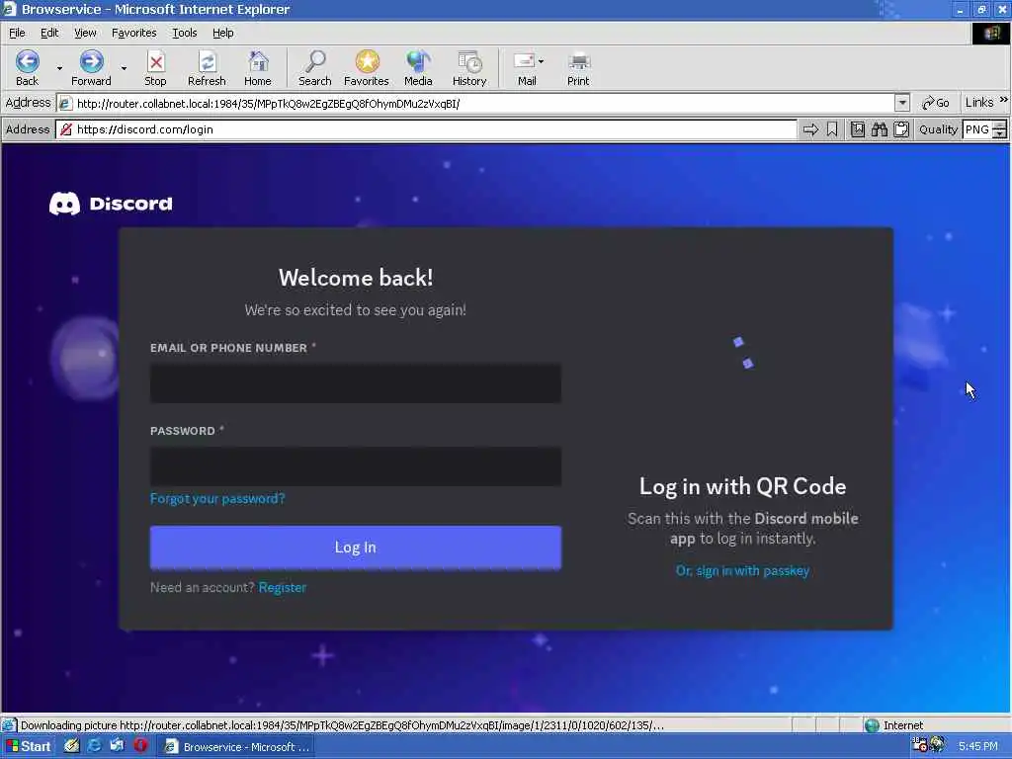
Task: Open the Forward history dropdown arrow
Action: 124,68
